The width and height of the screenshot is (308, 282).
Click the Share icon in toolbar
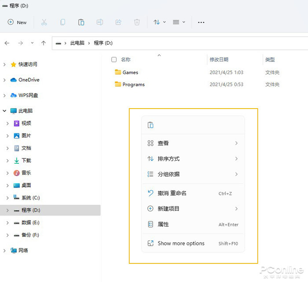pyautogui.click(x=118, y=22)
